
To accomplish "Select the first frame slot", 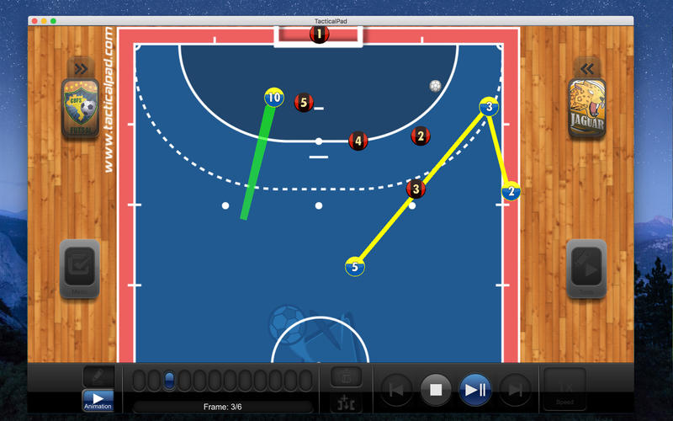I will click(x=139, y=381).
